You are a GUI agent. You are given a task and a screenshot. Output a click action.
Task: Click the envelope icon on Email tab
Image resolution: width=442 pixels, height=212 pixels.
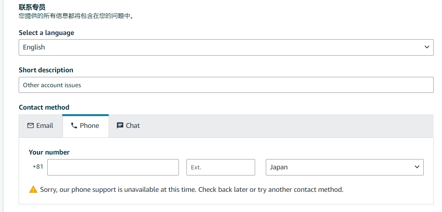pyautogui.click(x=30, y=125)
